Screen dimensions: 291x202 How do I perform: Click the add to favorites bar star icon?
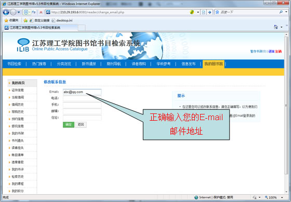point(25,20)
